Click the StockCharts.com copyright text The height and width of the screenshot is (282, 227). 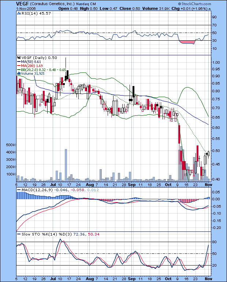[195, 4]
